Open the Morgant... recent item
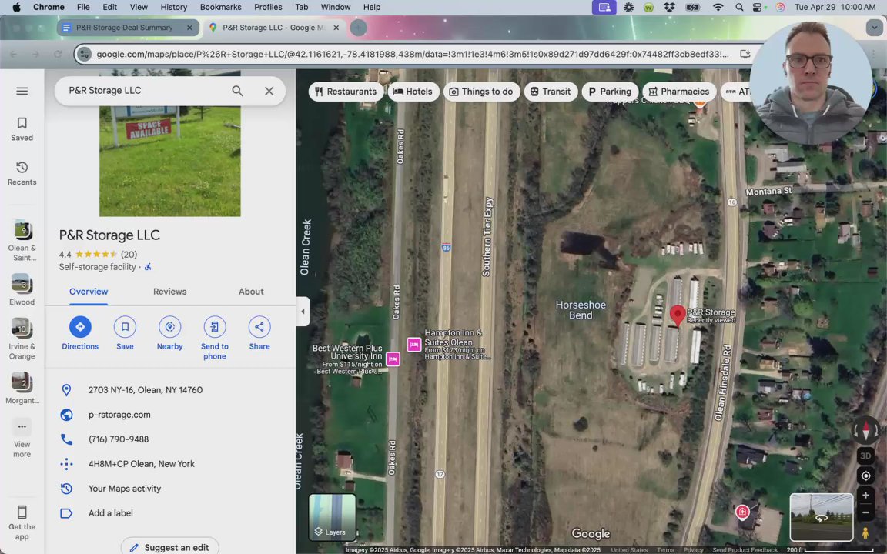This screenshot has width=887, height=554. click(x=22, y=388)
